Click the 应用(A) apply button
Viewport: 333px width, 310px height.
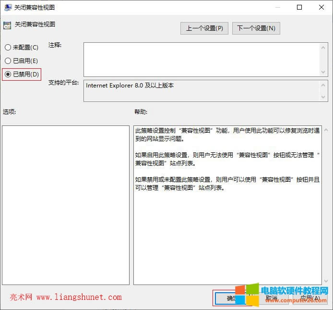[x=310, y=298]
